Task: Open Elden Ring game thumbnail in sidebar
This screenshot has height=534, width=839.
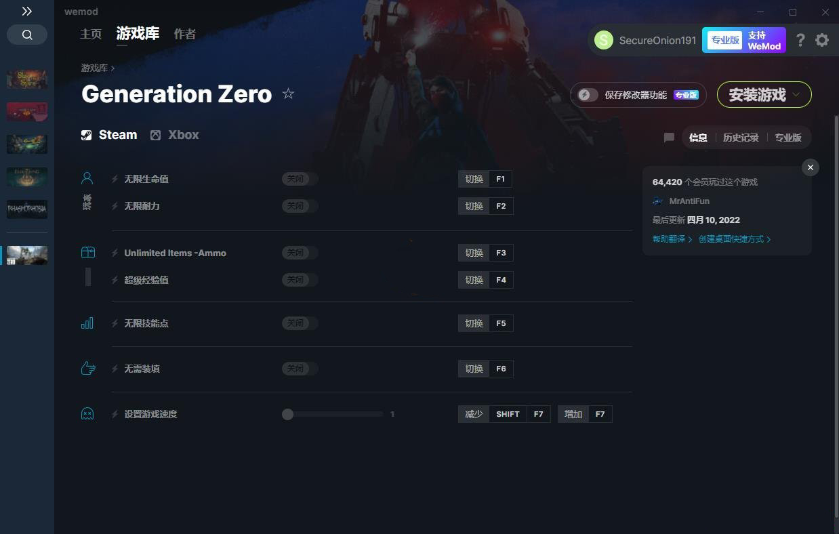Action: click(27, 177)
